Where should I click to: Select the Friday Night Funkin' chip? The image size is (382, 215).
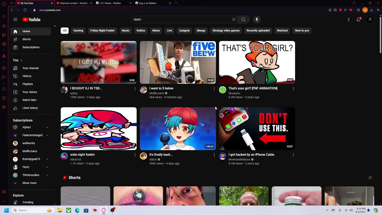(x=102, y=30)
